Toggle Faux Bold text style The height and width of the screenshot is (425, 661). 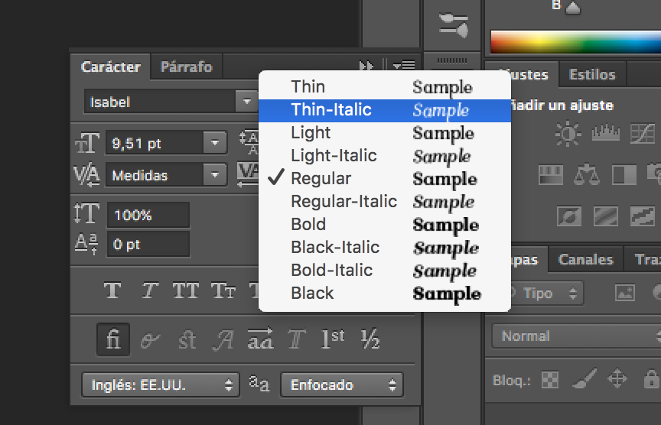tap(112, 290)
